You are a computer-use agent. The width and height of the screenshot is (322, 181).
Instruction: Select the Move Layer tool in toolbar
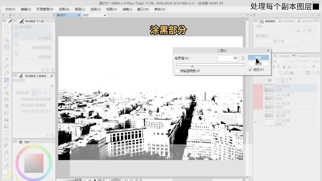pos(7,47)
